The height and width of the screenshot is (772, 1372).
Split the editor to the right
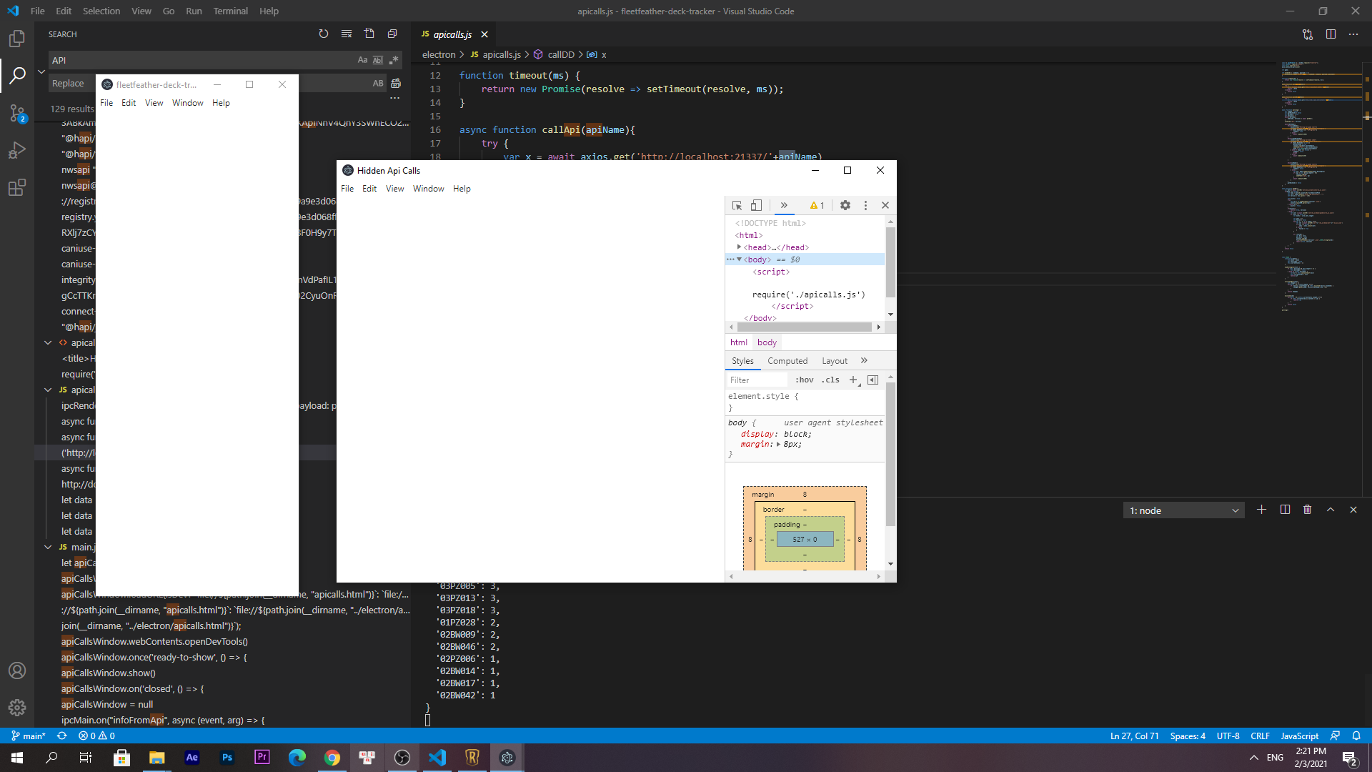click(x=1331, y=34)
